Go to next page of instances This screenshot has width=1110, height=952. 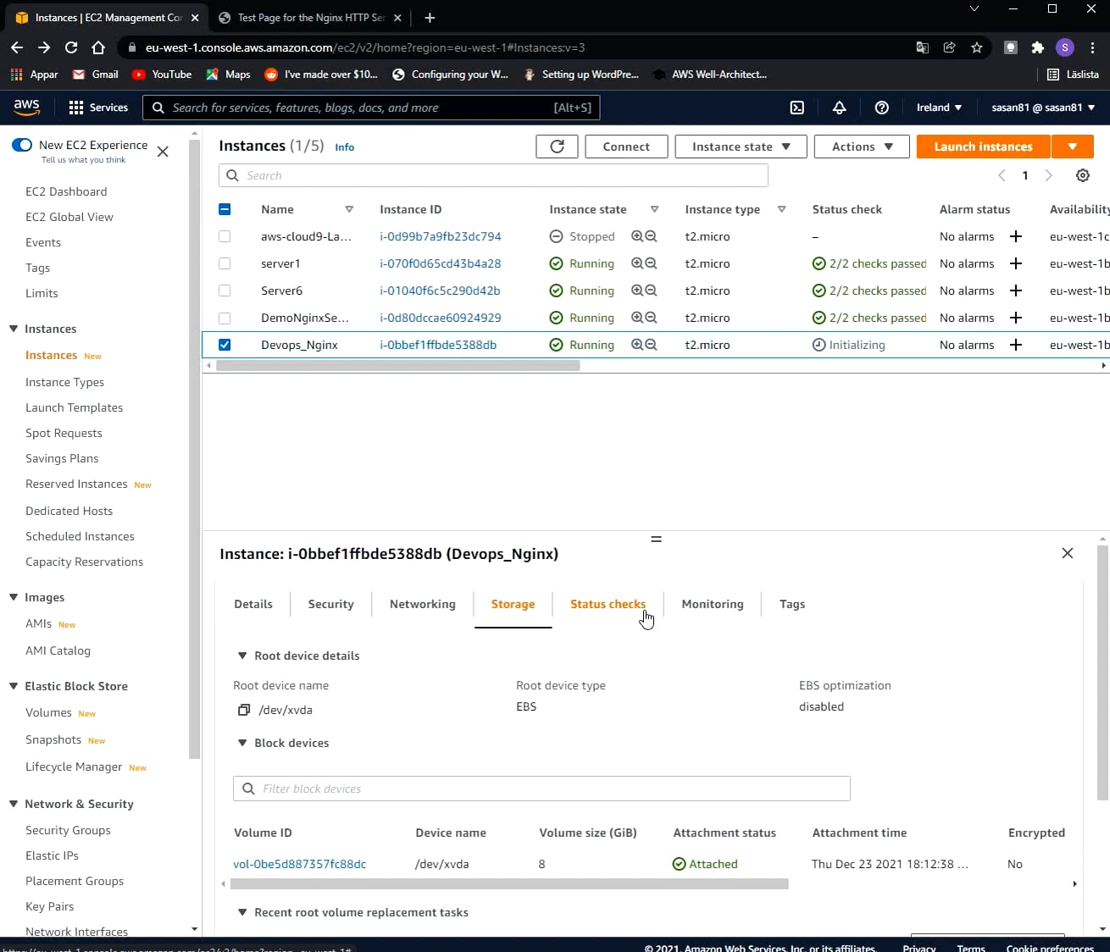coord(1048,175)
